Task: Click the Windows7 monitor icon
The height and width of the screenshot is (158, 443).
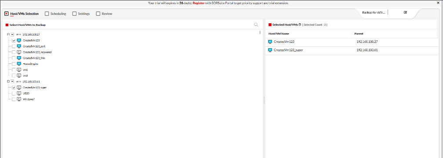Action: (x=19, y=99)
